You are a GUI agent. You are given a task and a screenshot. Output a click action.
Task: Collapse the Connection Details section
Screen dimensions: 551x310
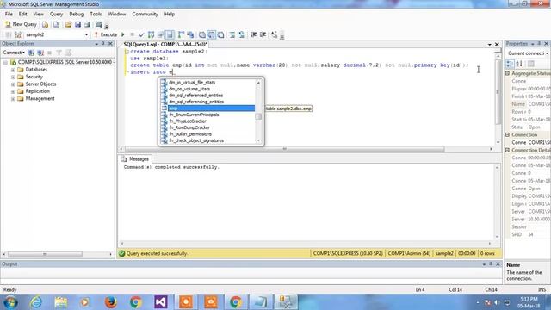[508, 150]
